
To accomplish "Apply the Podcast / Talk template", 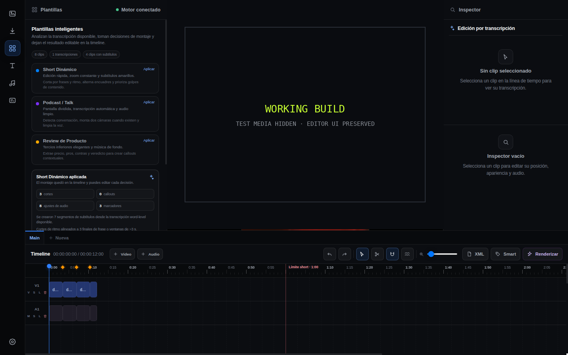I will point(149,102).
